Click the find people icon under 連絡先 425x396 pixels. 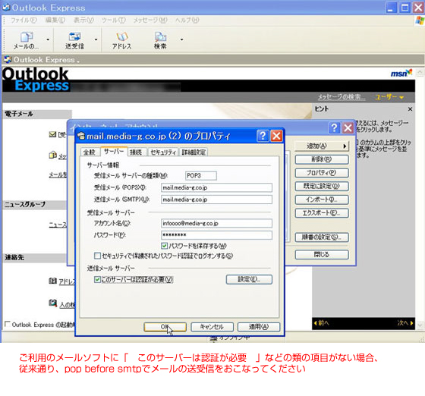click(52, 303)
